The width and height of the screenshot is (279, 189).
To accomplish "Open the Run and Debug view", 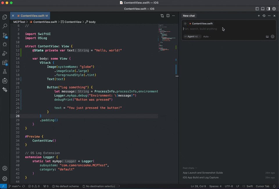I will [5, 53].
